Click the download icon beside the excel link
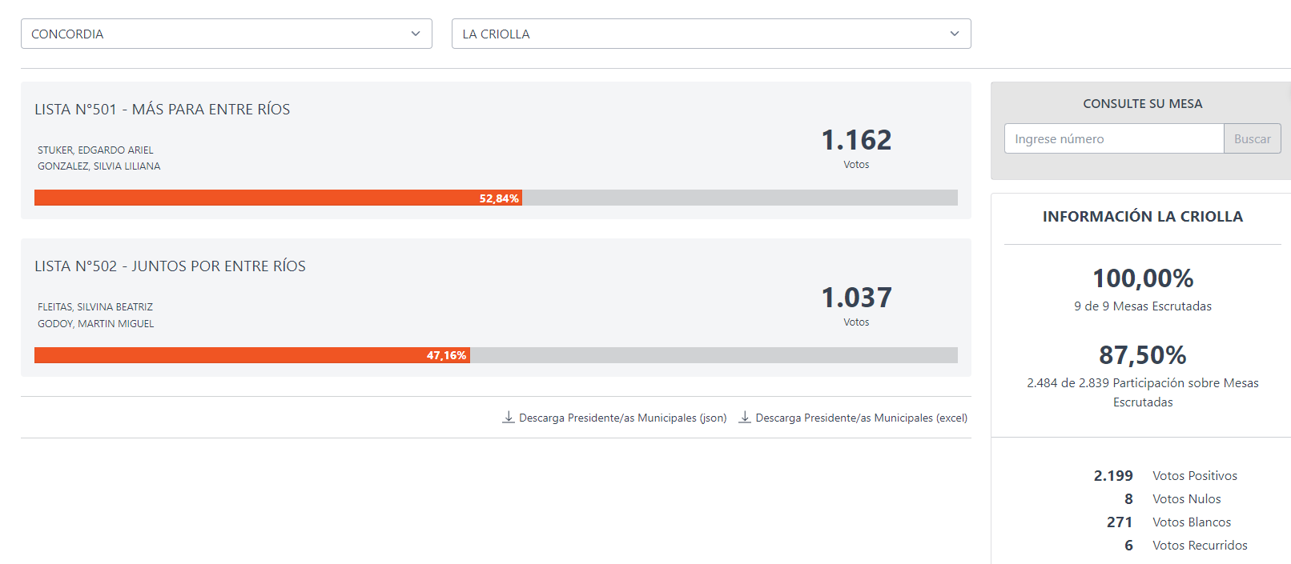The height and width of the screenshot is (564, 1291). [x=745, y=418]
